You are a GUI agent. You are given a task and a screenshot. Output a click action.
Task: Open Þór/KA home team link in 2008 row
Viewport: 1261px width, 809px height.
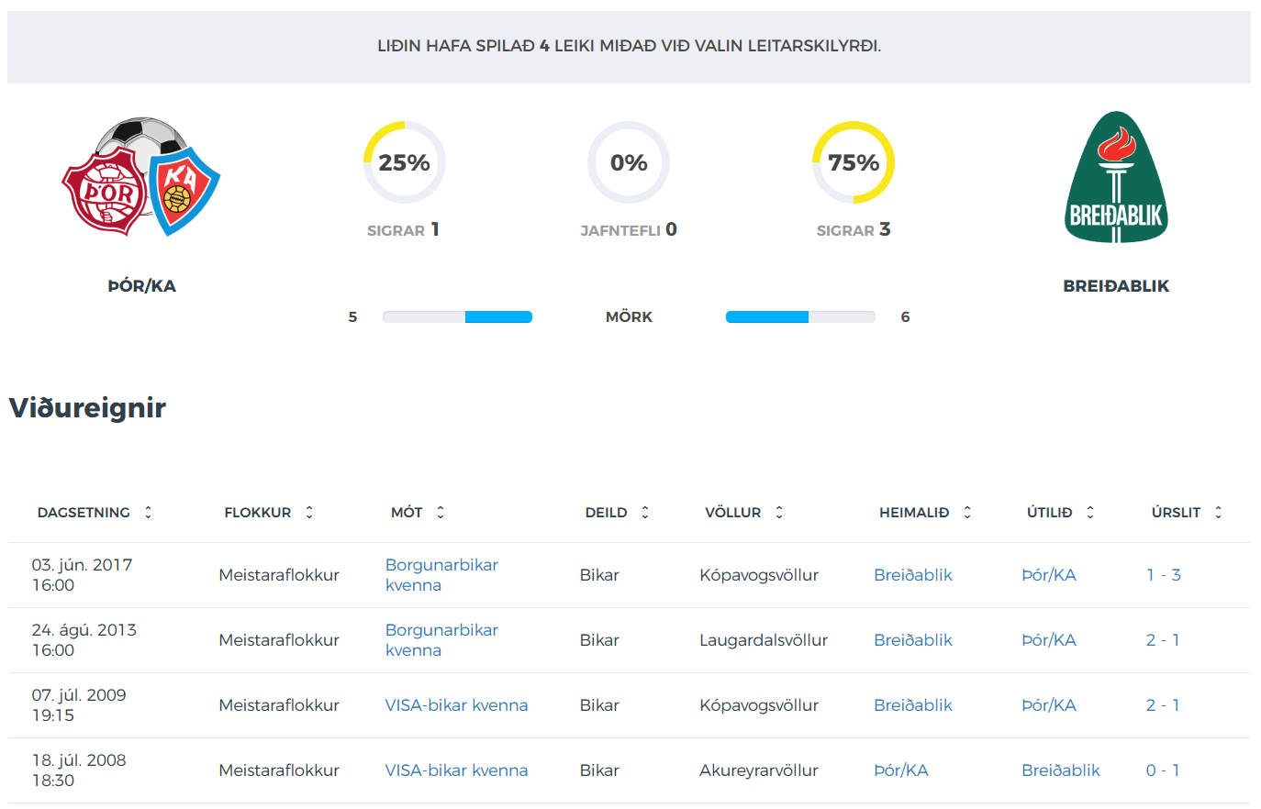point(901,770)
